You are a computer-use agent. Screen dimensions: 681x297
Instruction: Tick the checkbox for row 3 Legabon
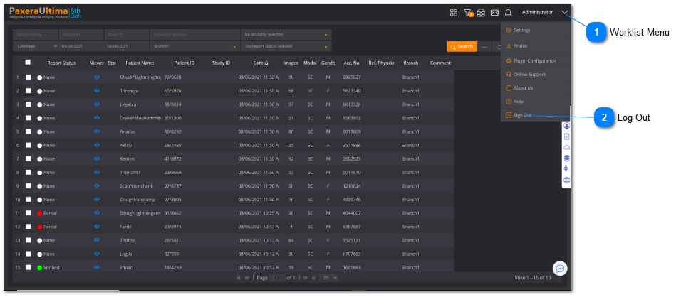coord(28,104)
